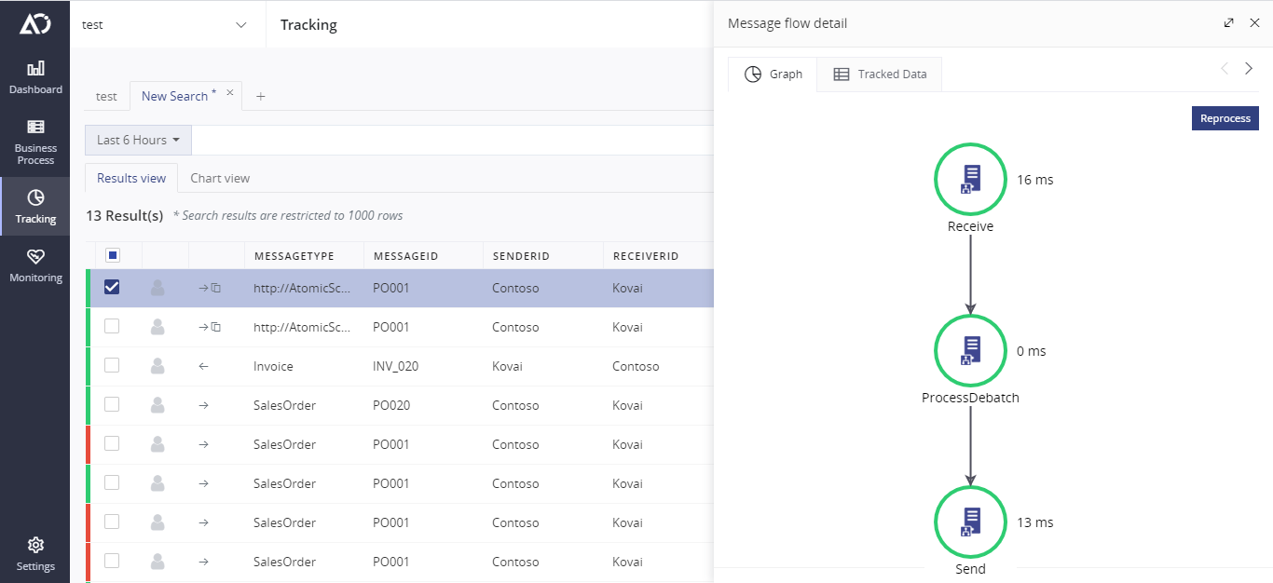Click the ProcessDebatch stage node

970,351
